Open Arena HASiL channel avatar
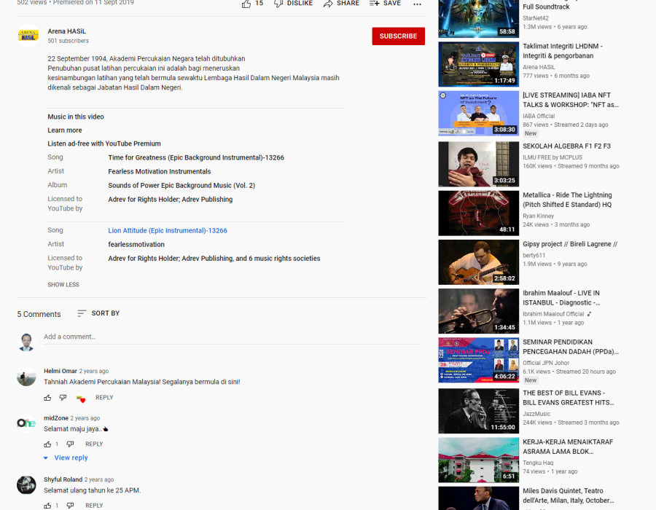This screenshot has width=656, height=510. (x=28, y=36)
